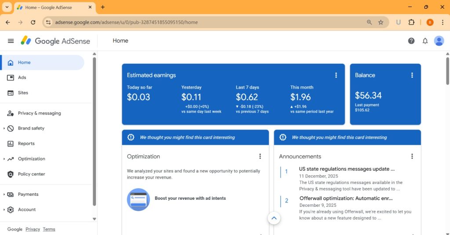Click the Help question mark icon
450x235 pixels.
point(411,41)
